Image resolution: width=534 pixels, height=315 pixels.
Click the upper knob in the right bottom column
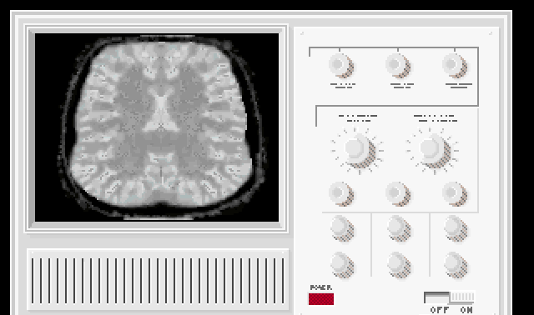[x=456, y=228]
